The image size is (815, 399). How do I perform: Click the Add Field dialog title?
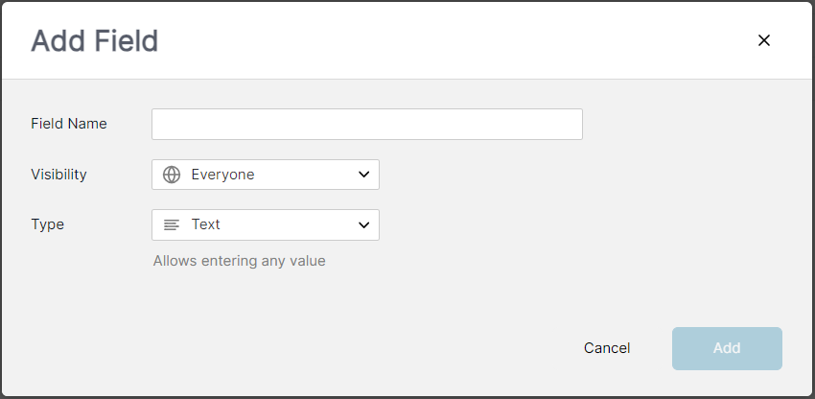(x=95, y=41)
